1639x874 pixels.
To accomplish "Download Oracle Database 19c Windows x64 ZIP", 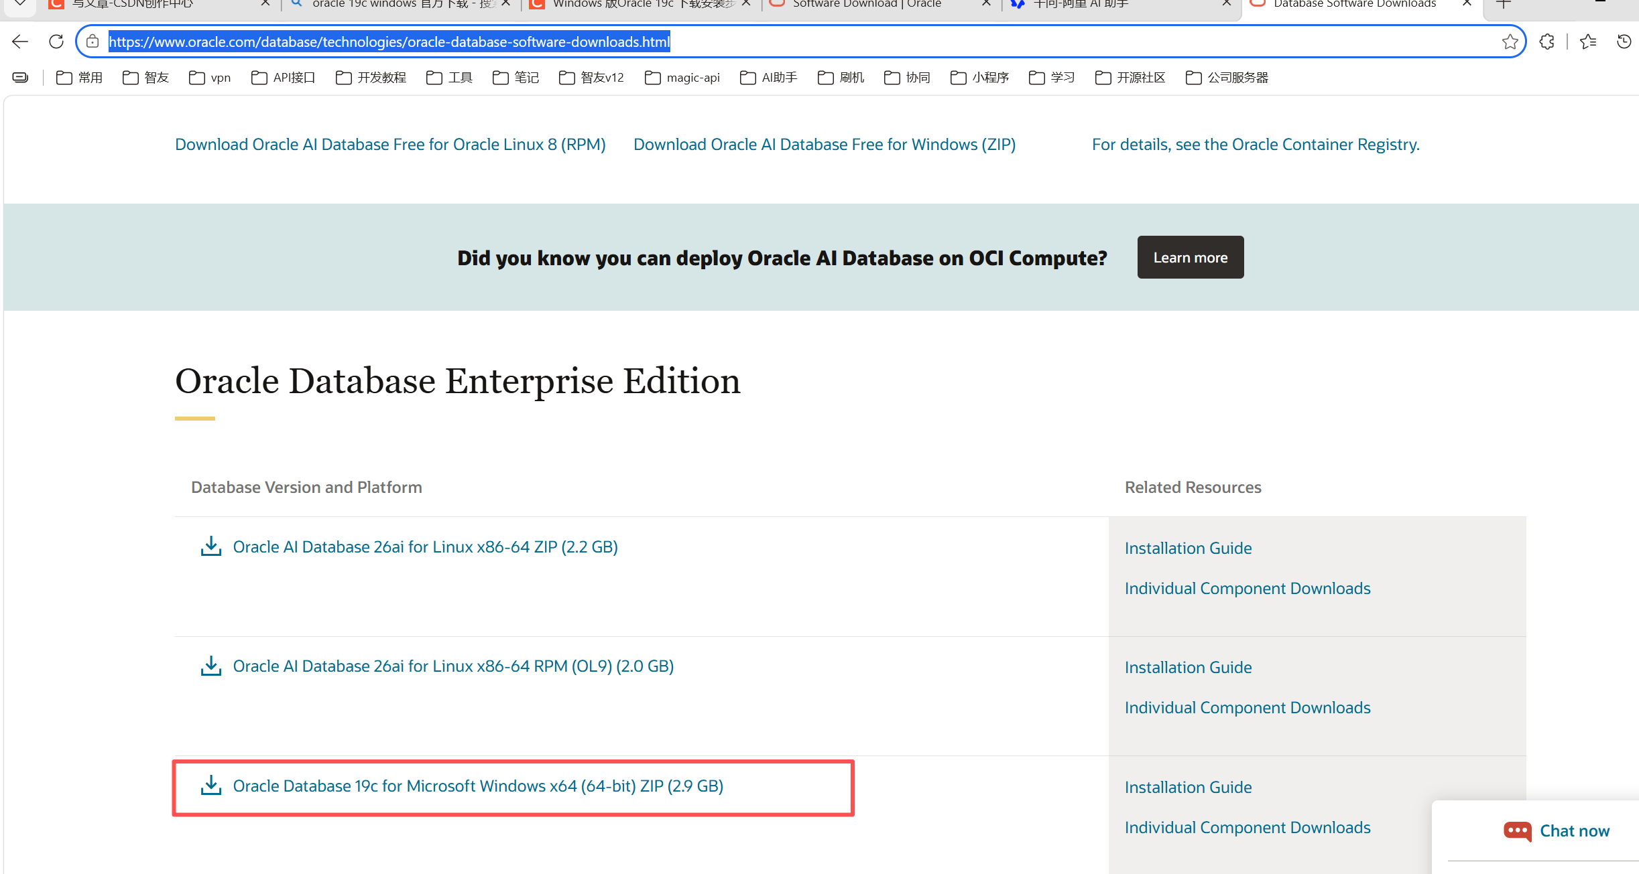I will [x=478, y=786].
